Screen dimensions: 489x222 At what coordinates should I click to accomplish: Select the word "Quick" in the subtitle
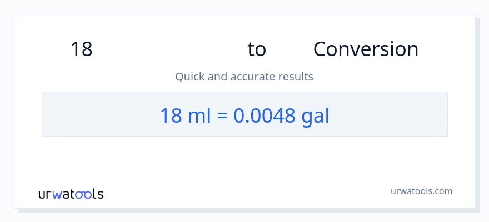(x=189, y=77)
